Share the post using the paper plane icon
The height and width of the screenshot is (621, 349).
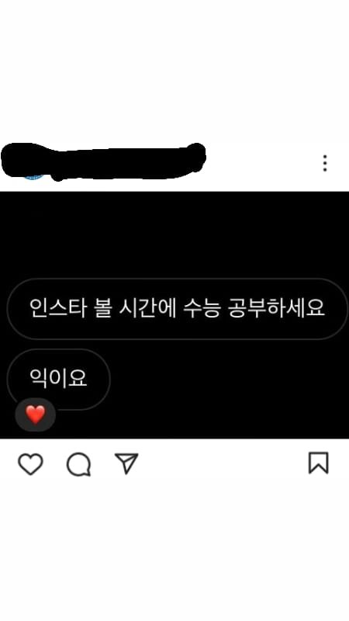pos(126,463)
